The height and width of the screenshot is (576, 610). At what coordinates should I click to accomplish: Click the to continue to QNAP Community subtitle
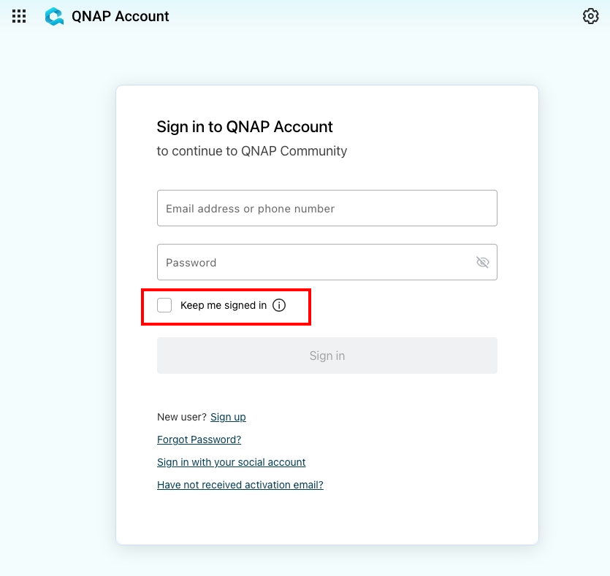point(252,151)
